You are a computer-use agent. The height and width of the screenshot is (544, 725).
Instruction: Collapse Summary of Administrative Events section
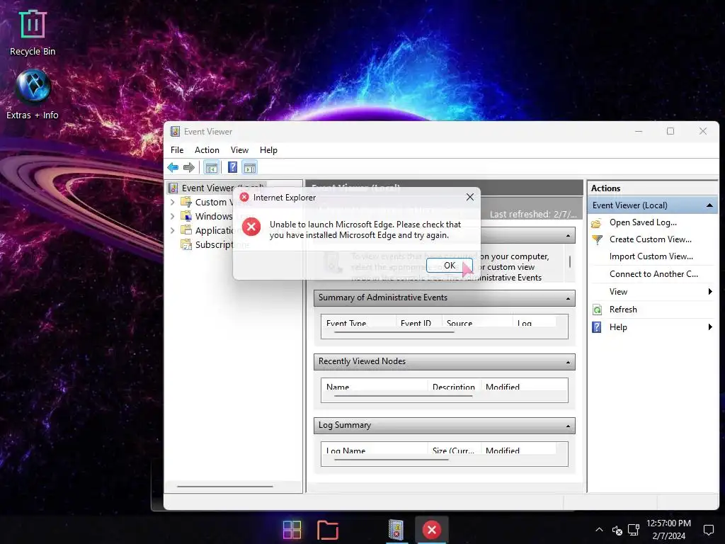[x=568, y=298]
